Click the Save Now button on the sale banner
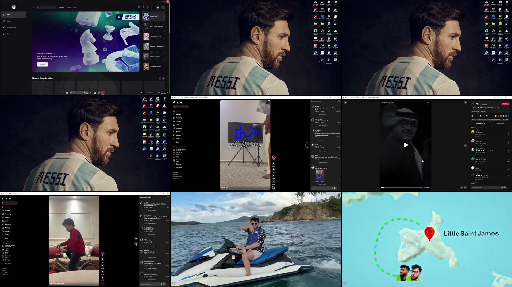Viewport: 512px width, 287px height. 42,64
